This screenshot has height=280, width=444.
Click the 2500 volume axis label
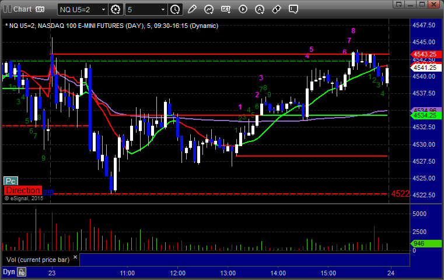(419, 232)
